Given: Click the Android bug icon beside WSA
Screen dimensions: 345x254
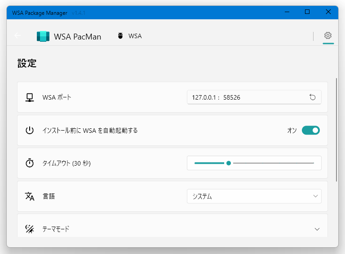Looking at the screenshot, I should point(120,35).
